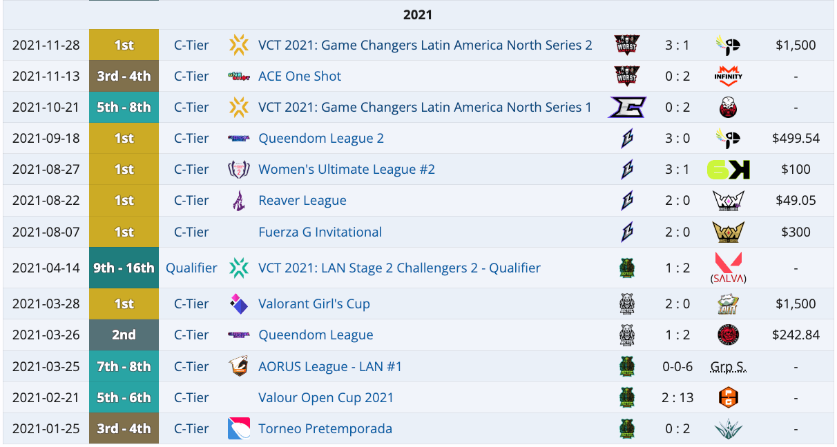This screenshot has height=447, width=837.
Task: Open Valour Open Cup 2021 link
Action: point(325,397)
